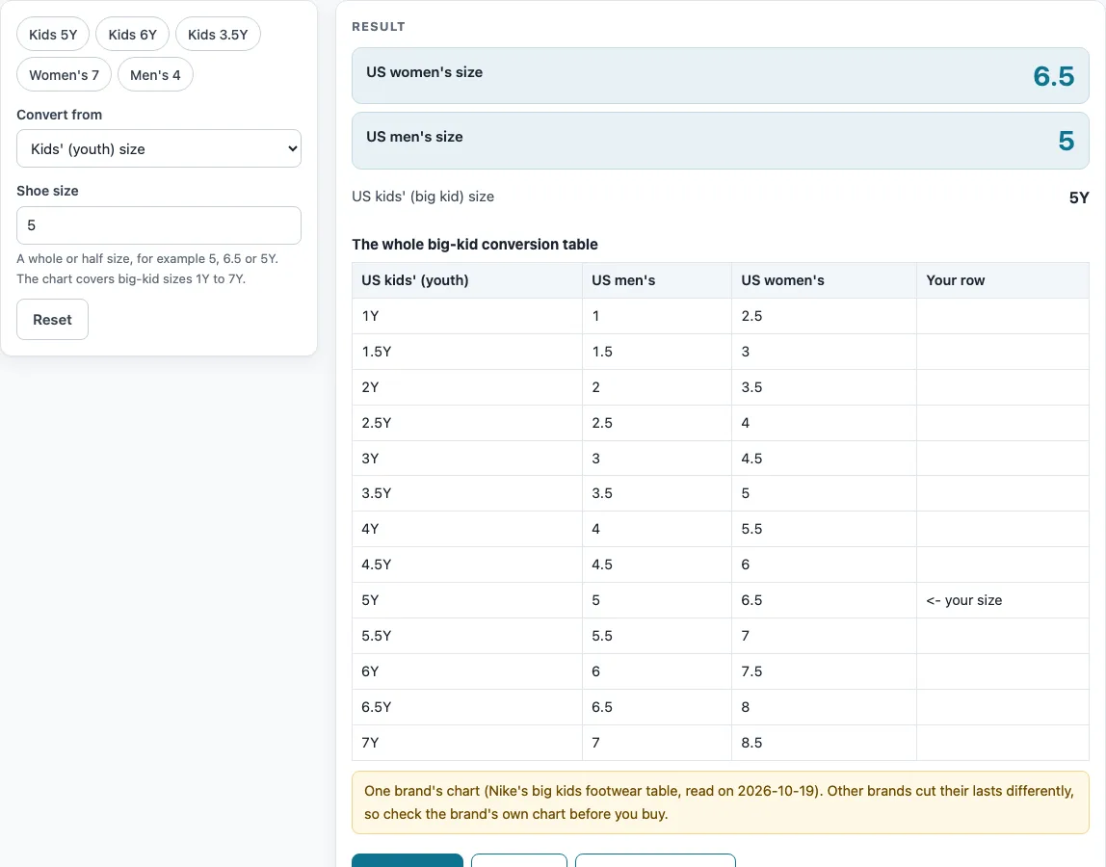Click women's size 2.5 in the 1Y row

pos(824,316)
